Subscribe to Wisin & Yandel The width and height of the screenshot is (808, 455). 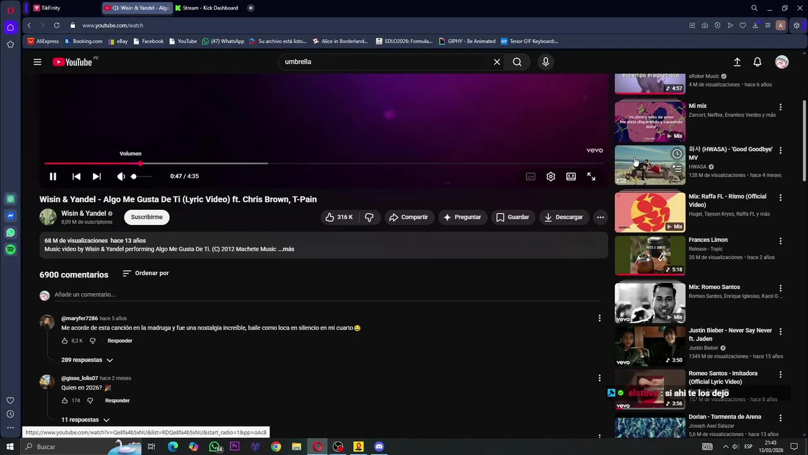pyautogui.click(x=146, y=217)
